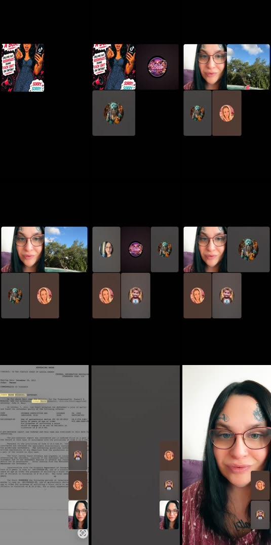Screen dimensions: 271x545
Task: Tap the teddy avatar tile in the center frame
Action: [165, 249]
